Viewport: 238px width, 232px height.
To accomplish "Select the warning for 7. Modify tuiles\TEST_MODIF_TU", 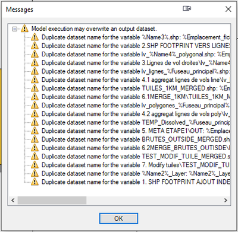I will 136,165.
